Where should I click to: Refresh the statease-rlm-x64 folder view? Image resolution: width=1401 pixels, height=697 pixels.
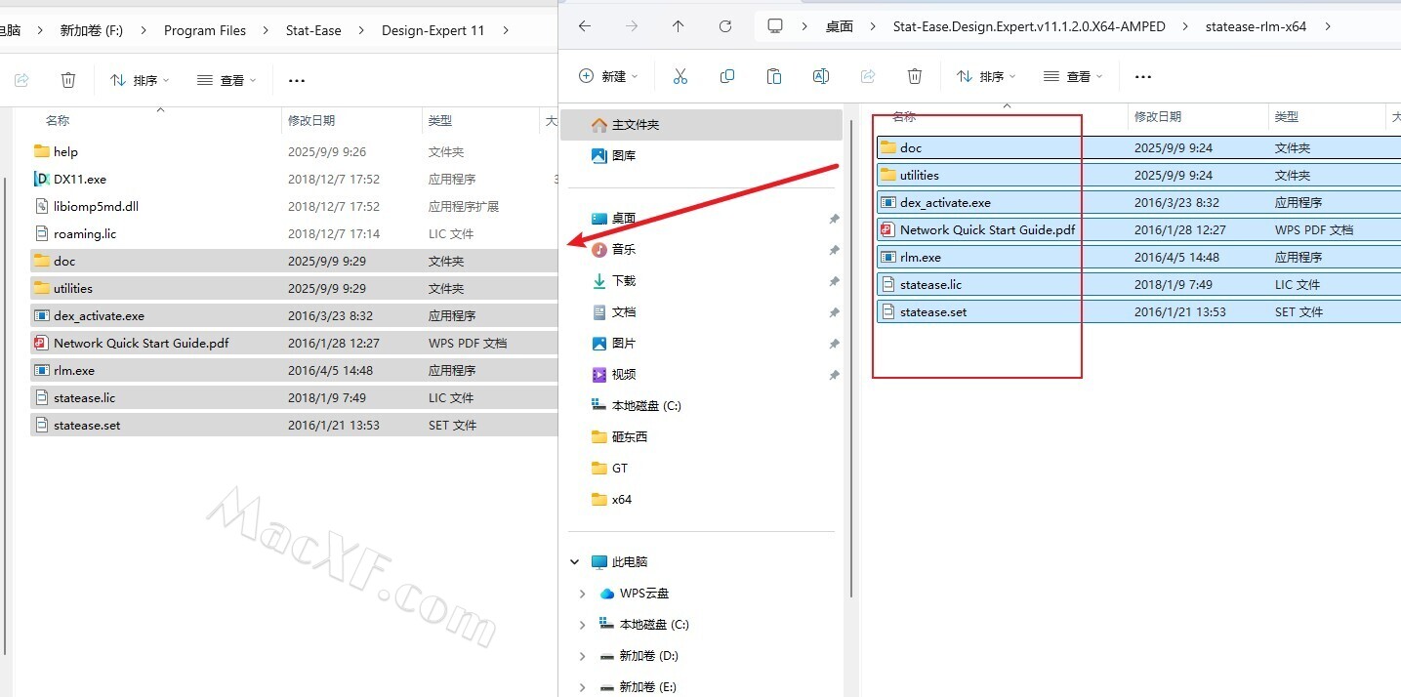point(725,26)
